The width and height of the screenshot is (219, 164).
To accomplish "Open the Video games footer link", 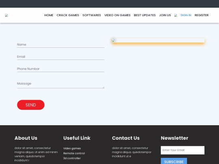I will coord(72,148).
